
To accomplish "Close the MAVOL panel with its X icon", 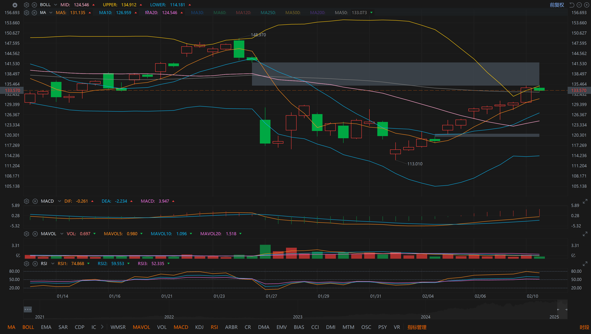I will pyautogui.click(x=35, y=234).
